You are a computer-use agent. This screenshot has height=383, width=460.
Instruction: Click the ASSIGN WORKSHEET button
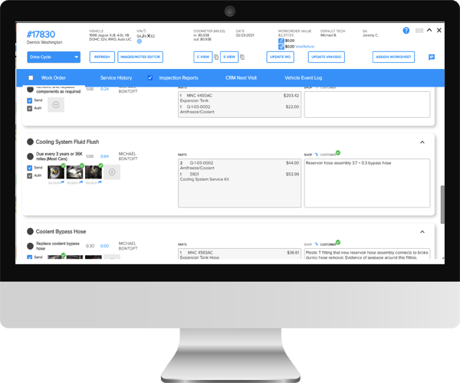coord(393,57)
